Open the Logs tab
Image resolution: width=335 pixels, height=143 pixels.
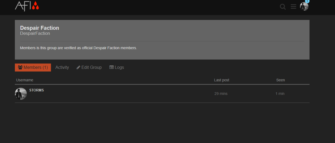[117, 68]
